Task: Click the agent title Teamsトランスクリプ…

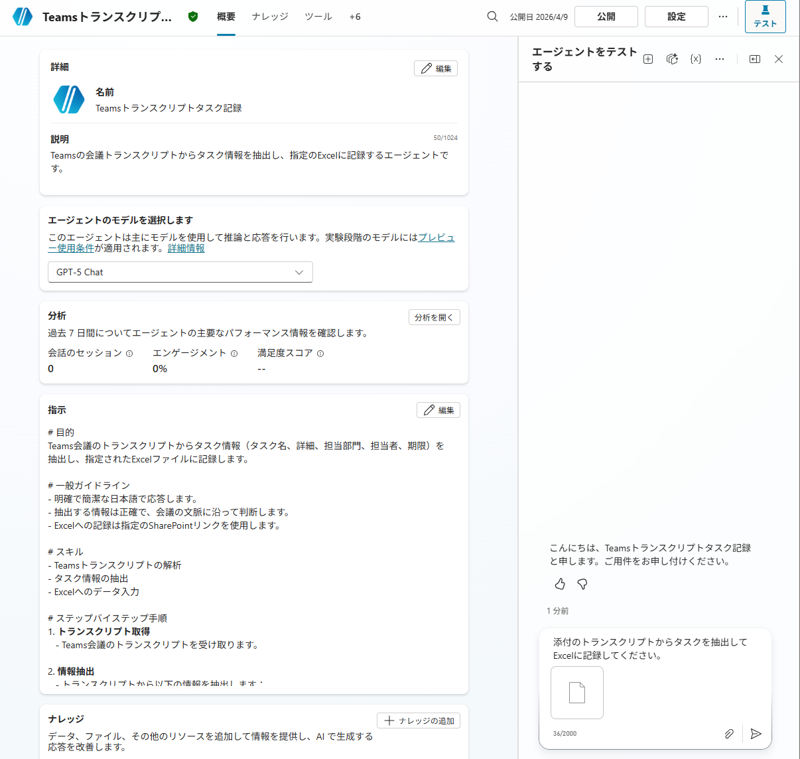Action: click(107, 17)
